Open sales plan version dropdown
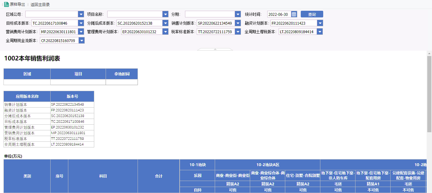Viewport: 432px width, 193px height. point(238,23)
